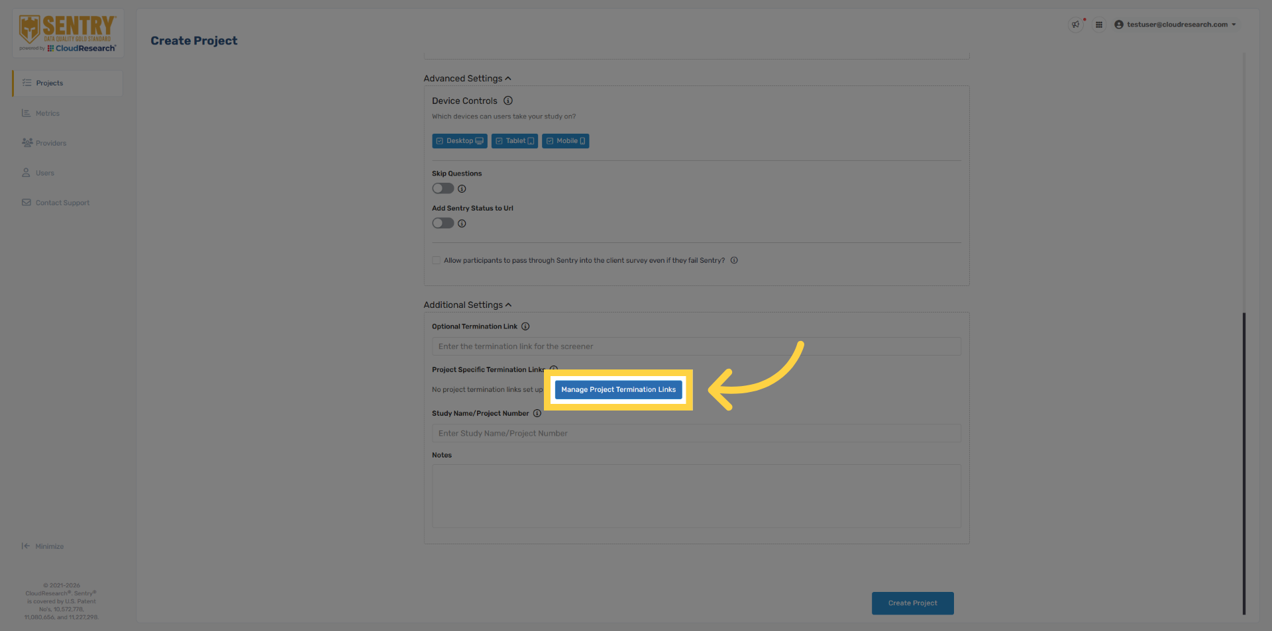Click the Optional Termination Link info icon
1272x631 pixels.
click(x=525, y=326)
